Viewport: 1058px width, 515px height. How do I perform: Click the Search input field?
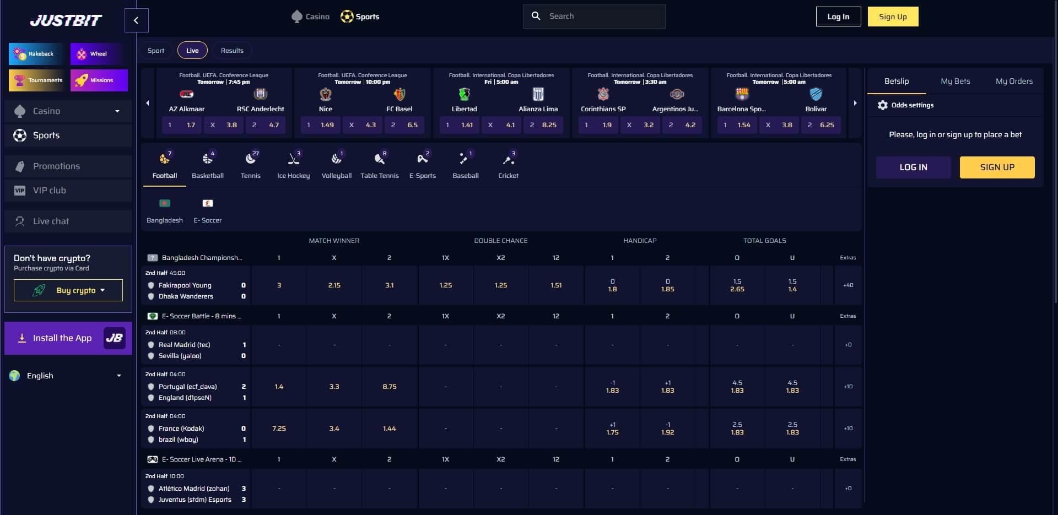[594, 16]
